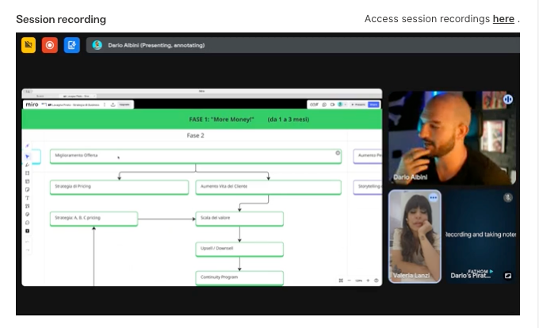Screen dimensions: 539x328
Task: Open session recordings via the 'here' link
Action: [503, 19]
